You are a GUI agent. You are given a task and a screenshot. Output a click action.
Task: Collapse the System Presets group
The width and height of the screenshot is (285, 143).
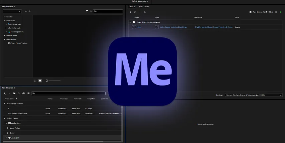point(5,118)
